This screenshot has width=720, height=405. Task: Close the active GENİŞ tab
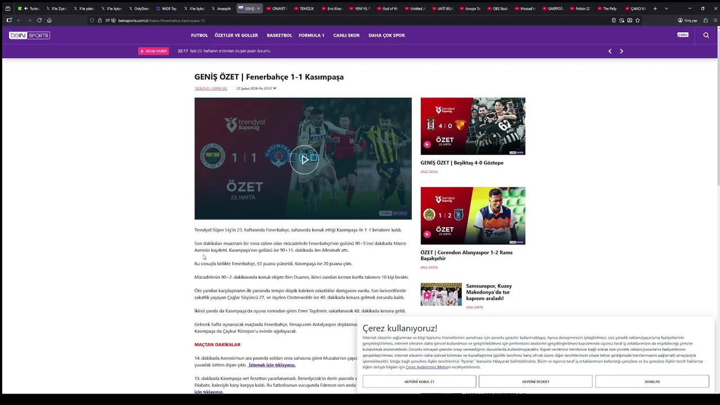tap(258, 8)
